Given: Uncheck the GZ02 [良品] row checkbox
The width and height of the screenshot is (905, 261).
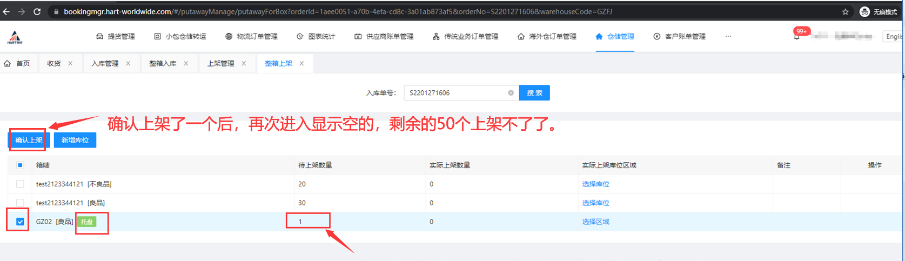Looking at the screenshot, I should 20,222.
